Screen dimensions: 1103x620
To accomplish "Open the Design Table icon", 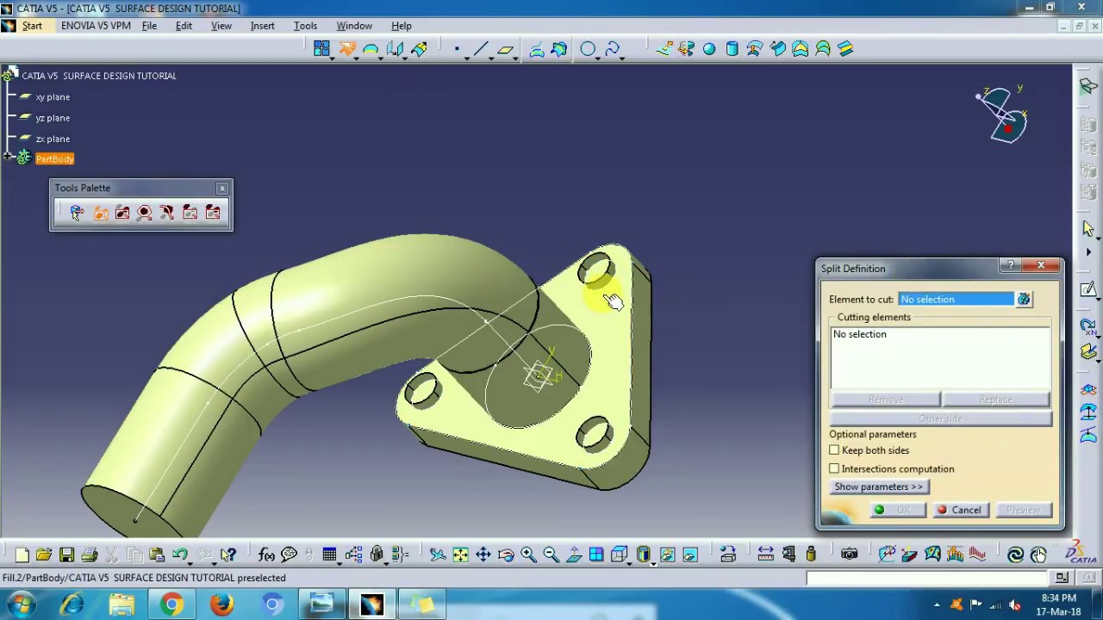I will 330,555.
